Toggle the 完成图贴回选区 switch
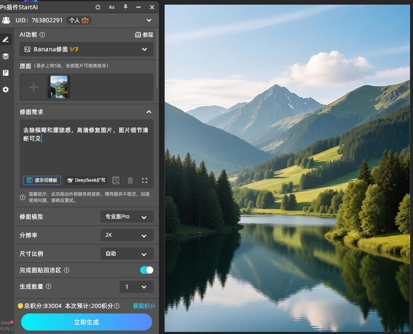The image size is (413, 334). (x=147, y=270)
